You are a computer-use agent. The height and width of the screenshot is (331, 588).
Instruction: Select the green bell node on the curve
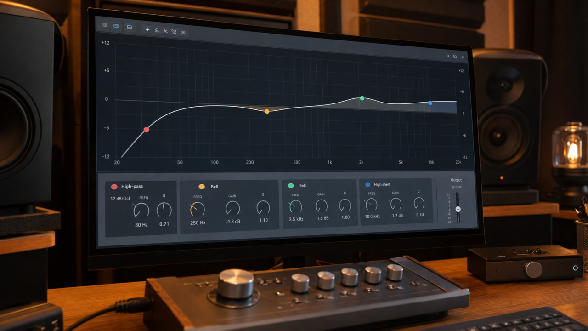(362, 98)
